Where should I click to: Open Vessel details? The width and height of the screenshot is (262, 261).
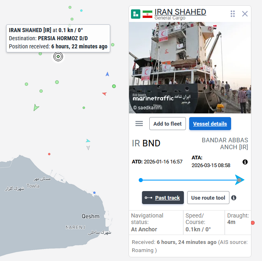coord(210,124)
